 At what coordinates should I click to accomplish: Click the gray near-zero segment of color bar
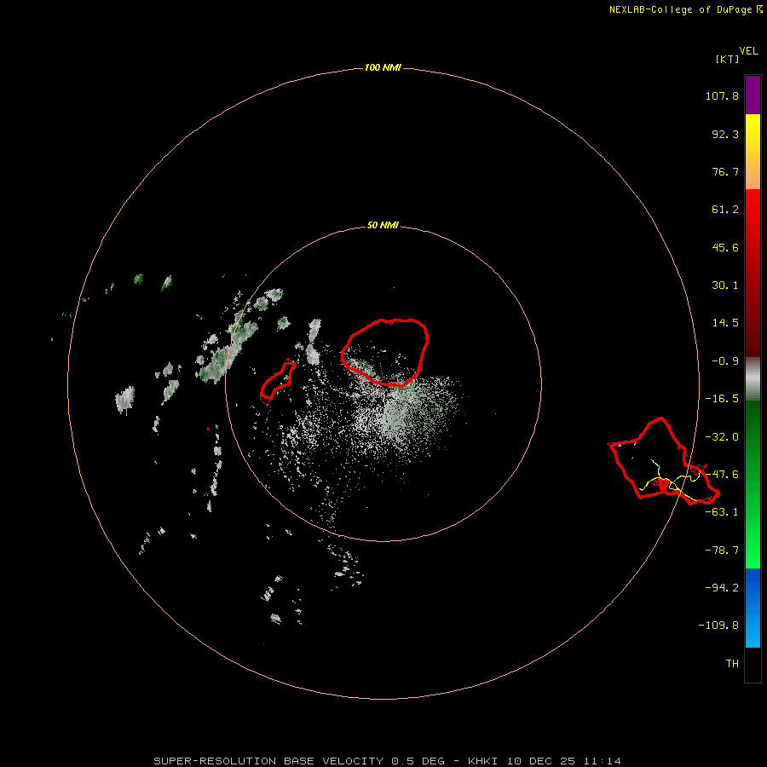[753, 379]
